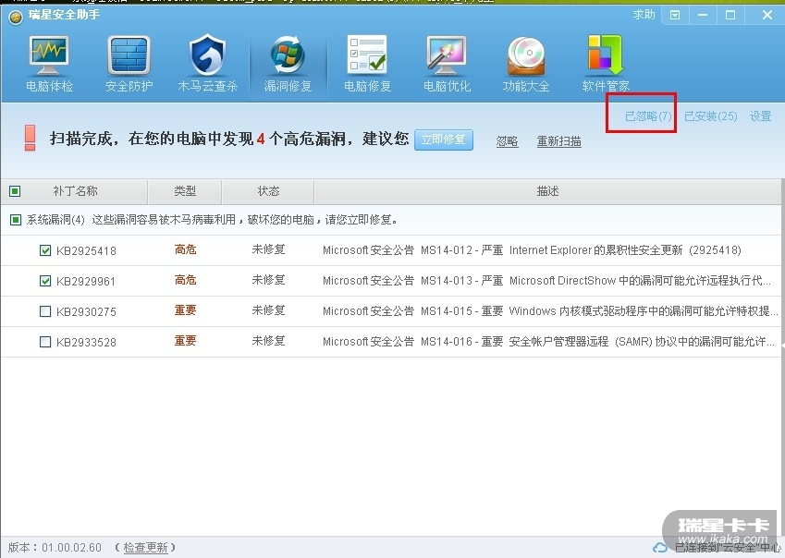785x558 pixels.
Task: Click the cloud security connection icon
Action: (660, 548)
